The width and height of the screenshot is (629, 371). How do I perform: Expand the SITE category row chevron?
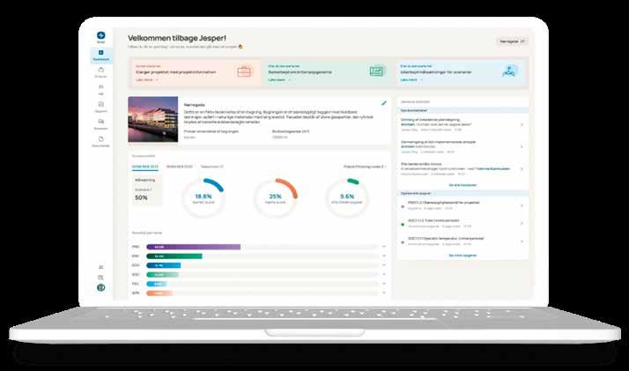tap(384, 293)
